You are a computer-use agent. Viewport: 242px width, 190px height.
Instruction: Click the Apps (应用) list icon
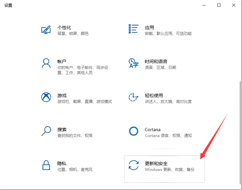tap(133, 29)
